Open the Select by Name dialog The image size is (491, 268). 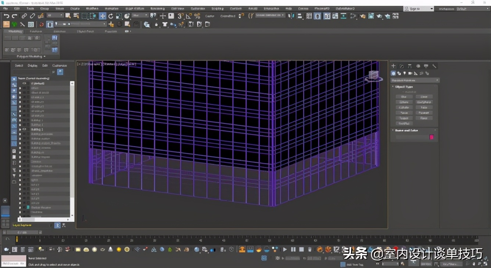coord(76,16)
